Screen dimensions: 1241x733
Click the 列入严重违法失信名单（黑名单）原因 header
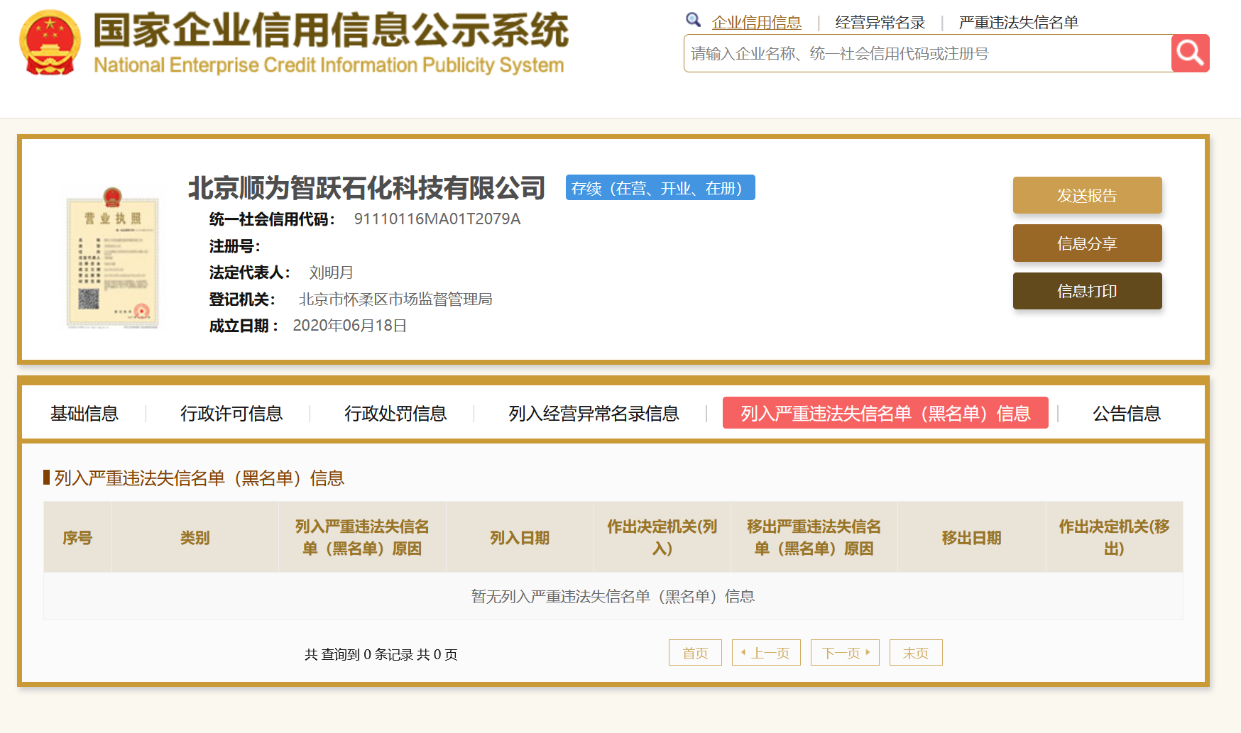coord(362,537)
